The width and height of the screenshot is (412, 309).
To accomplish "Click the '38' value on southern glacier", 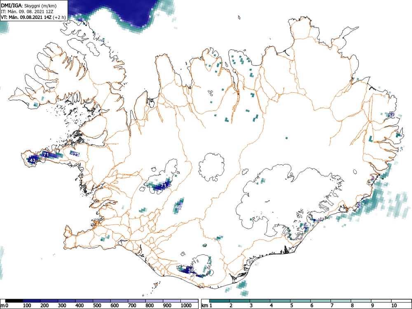I will (x=191, y=270).
